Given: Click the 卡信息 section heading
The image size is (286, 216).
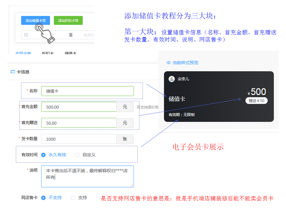Looking at the screenshot, I should click(x=23, y=72).
